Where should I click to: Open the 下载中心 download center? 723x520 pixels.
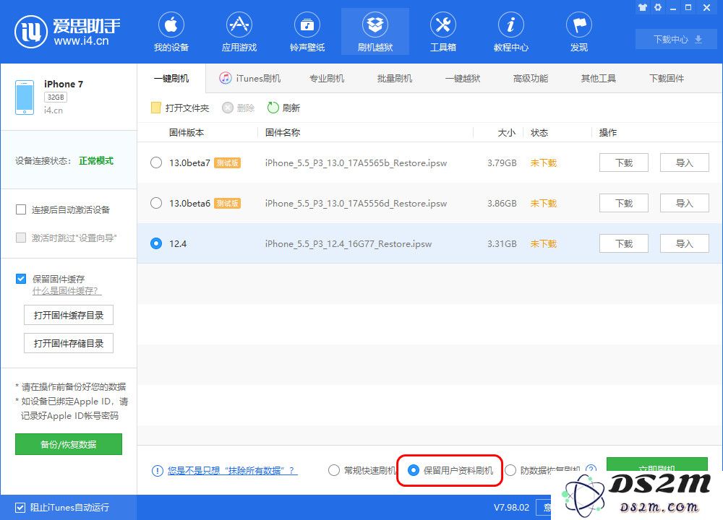tap(677, 39)
